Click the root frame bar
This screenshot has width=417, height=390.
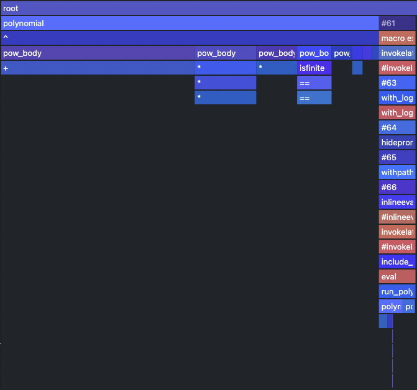[x=208, y=8]
